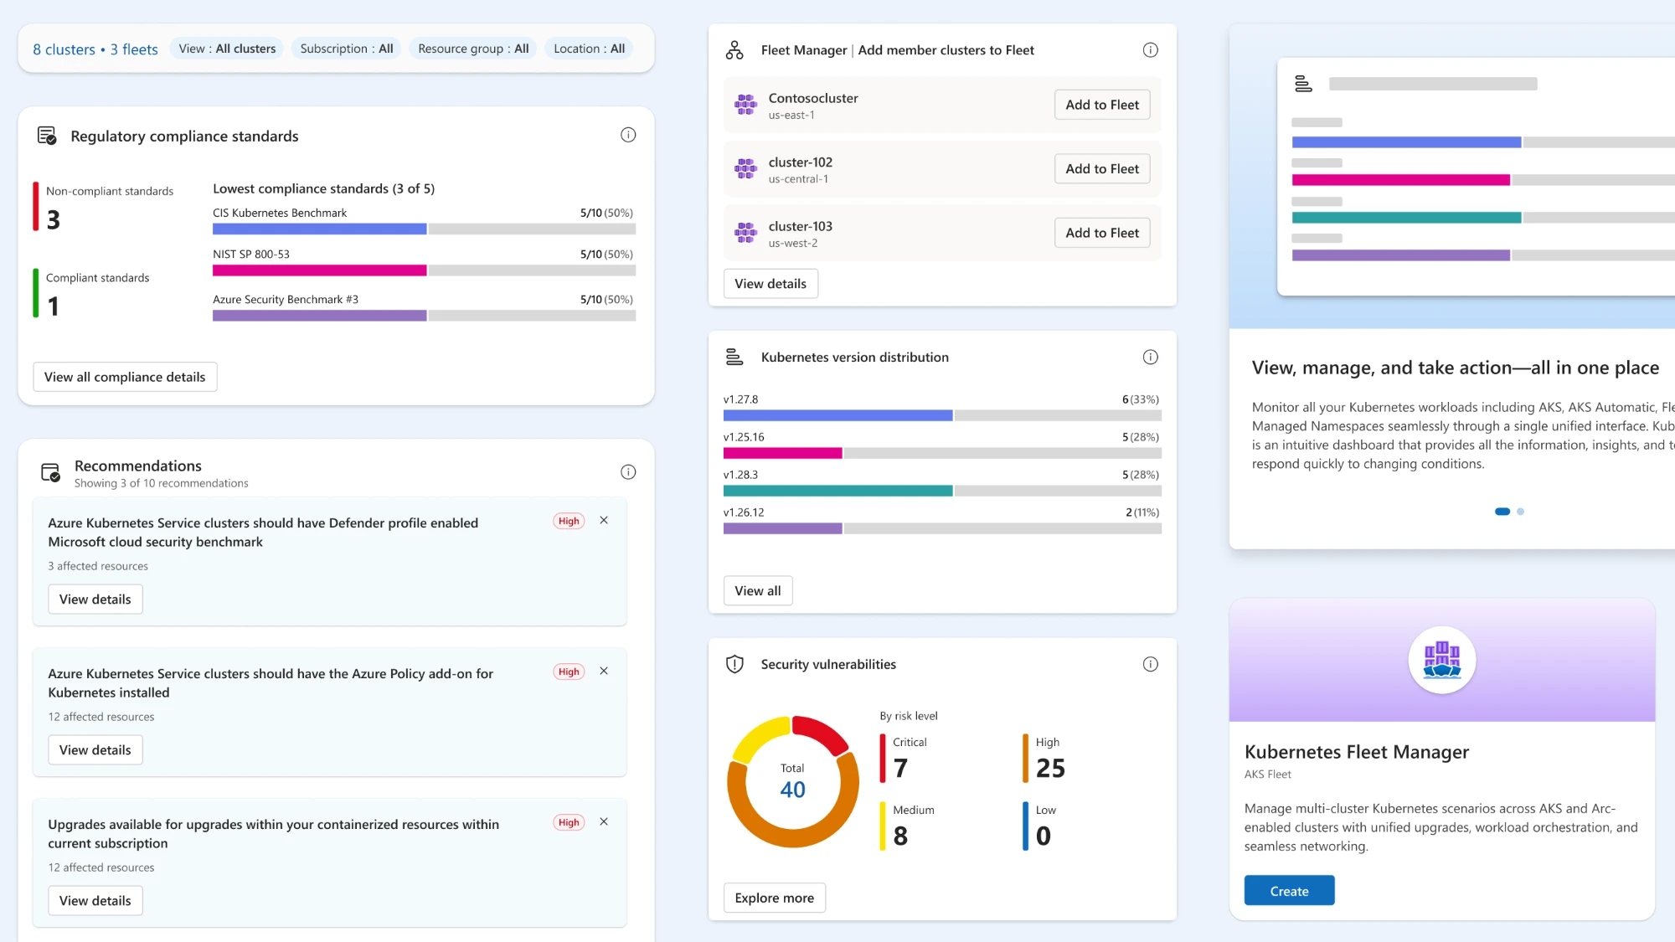Click Explore more under Security vulnerabilities
Screen dimensions: 1675x942
pyautogui.click(x=775, y=898)
